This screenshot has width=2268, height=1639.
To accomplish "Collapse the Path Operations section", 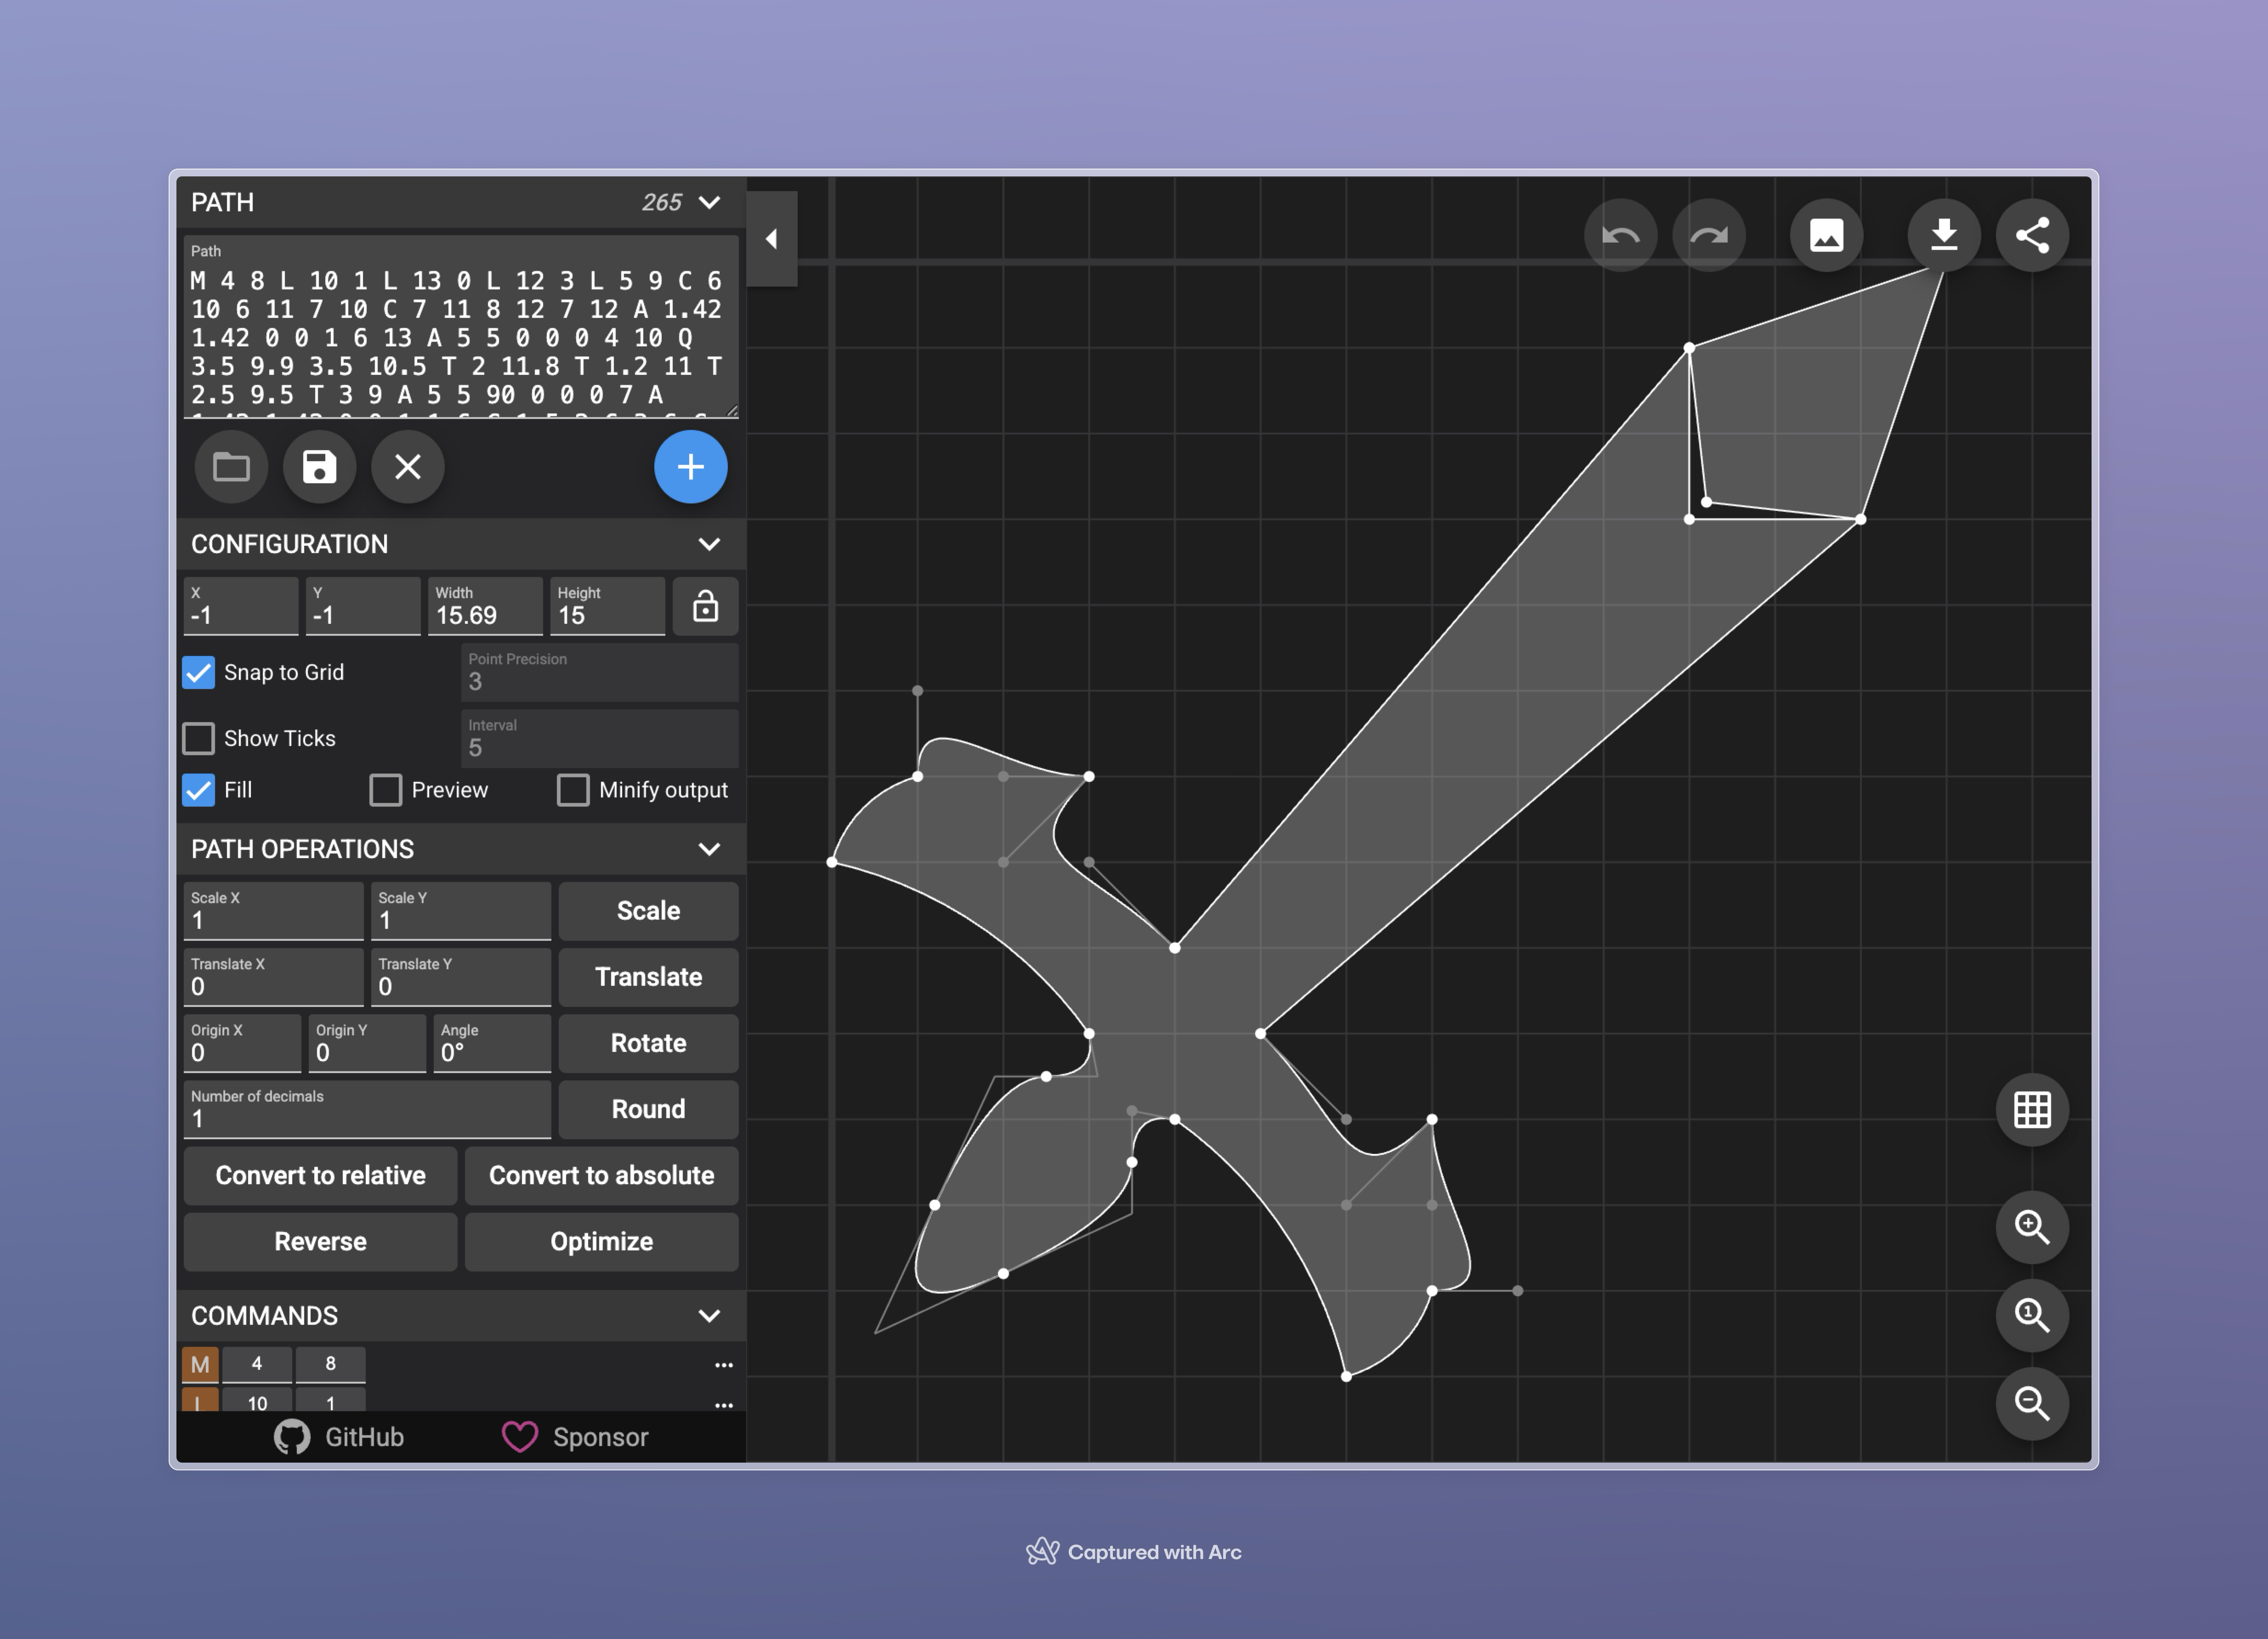I will (709, 849).
